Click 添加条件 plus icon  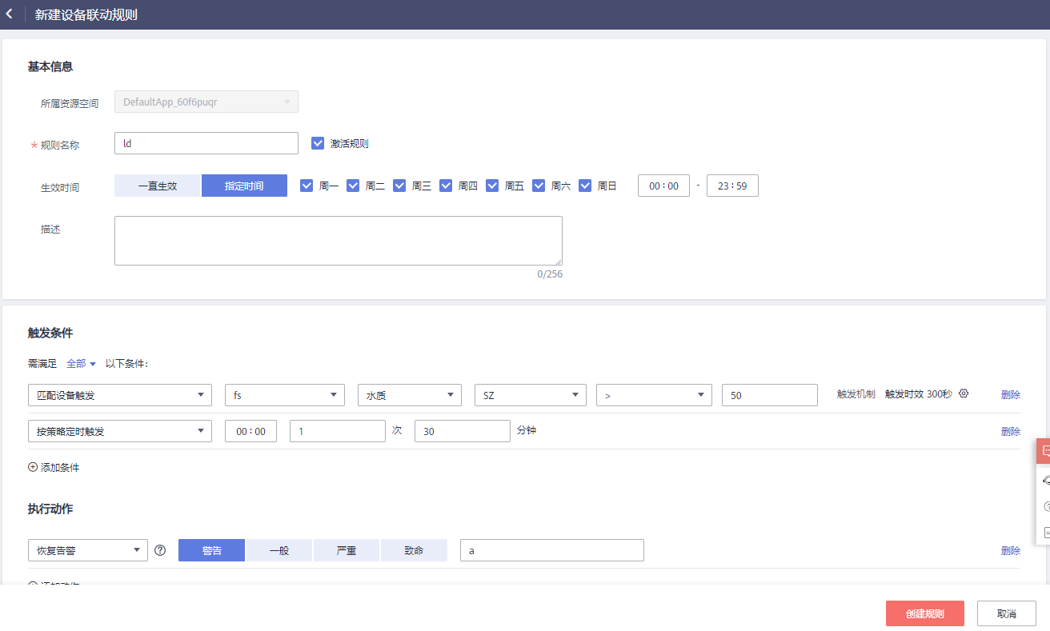(x=33, y=467)
